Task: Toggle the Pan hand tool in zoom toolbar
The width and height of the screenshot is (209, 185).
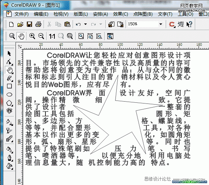Action: click(x=21, y=36)
